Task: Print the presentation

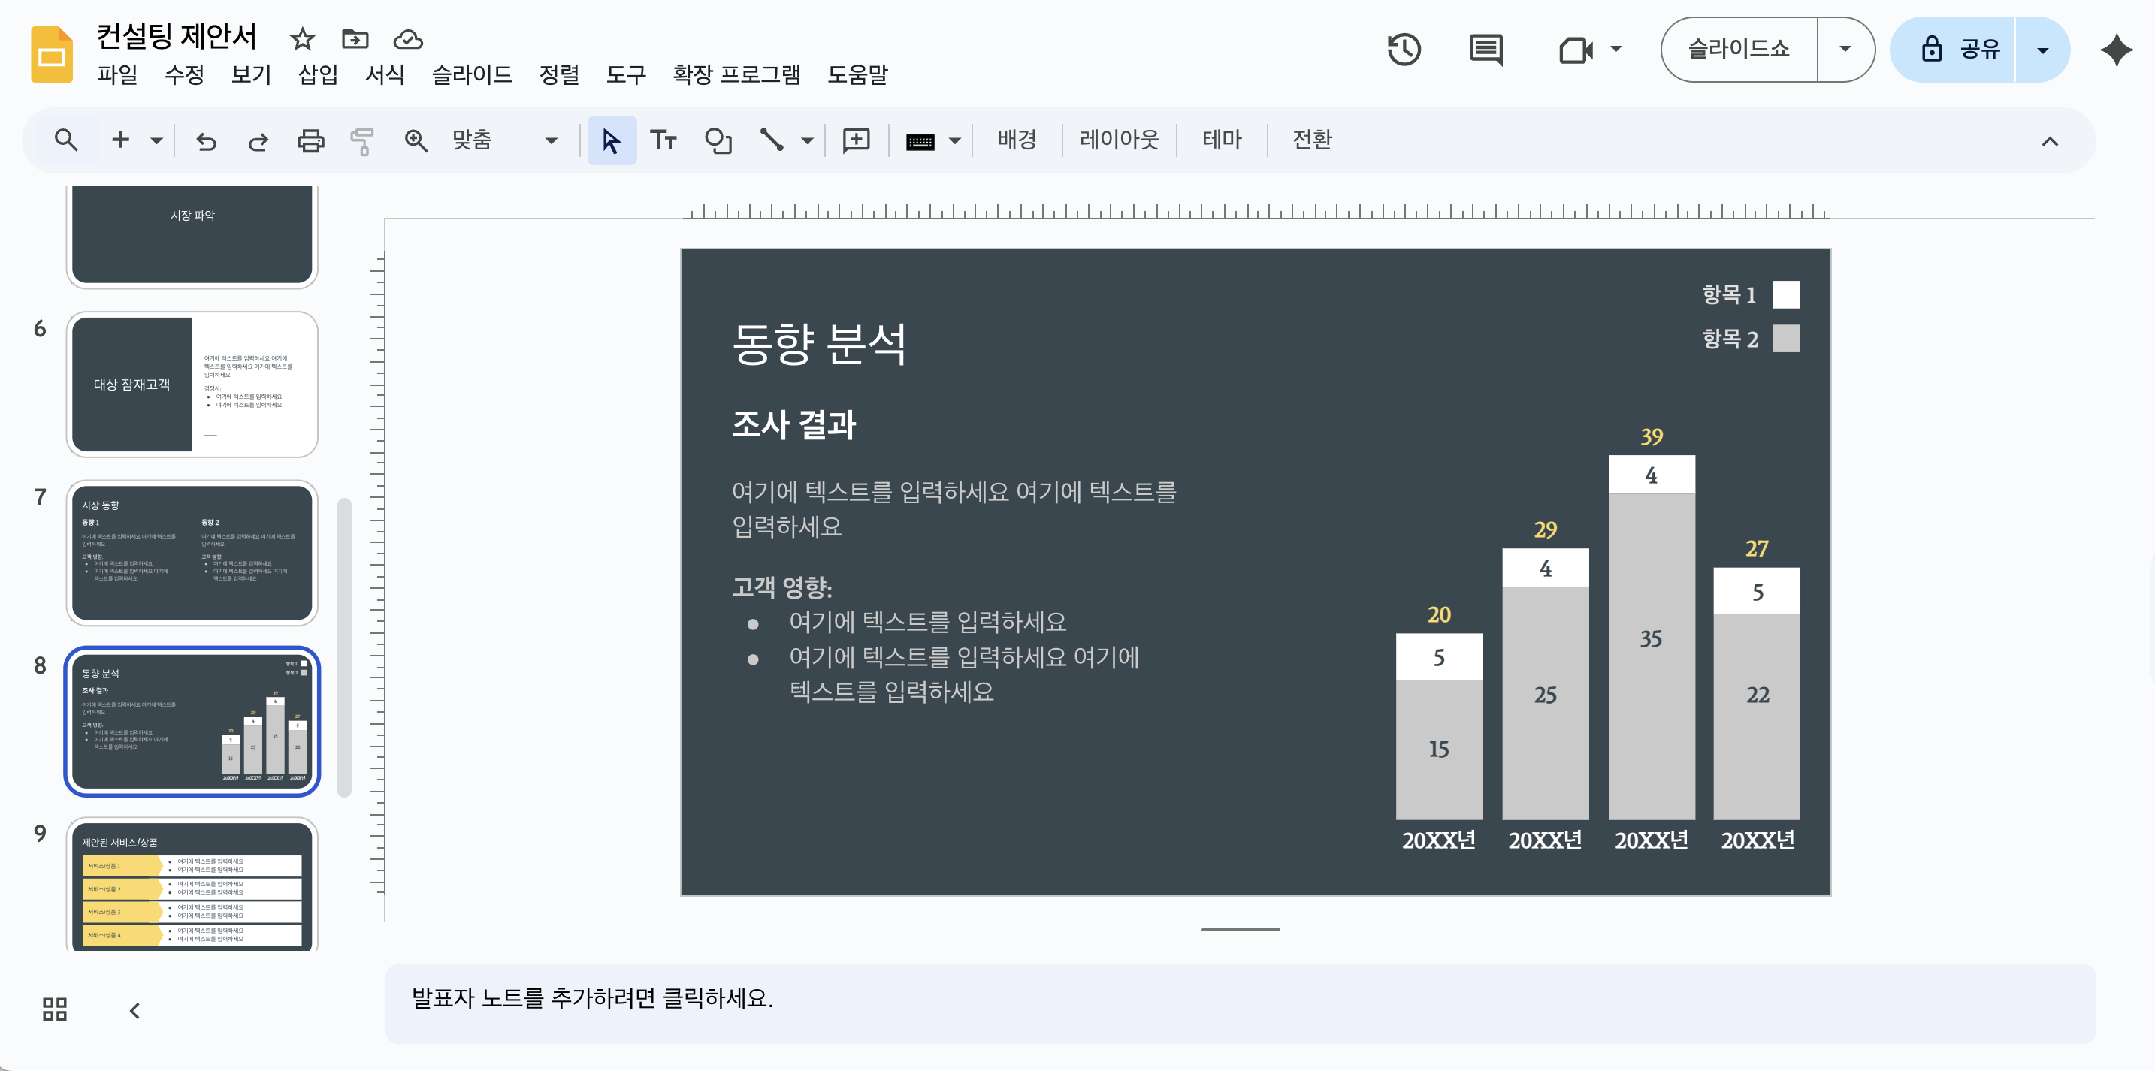Action: (x=310, y=140)
